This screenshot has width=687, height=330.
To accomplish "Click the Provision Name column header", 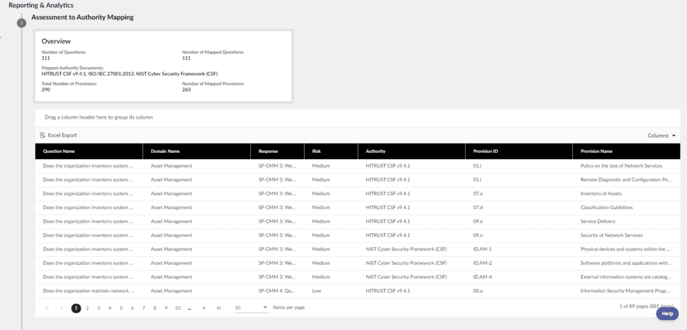I will (596, 152).
